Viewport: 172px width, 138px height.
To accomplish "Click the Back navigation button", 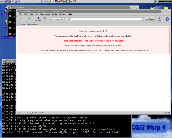I will coord(21,19).
